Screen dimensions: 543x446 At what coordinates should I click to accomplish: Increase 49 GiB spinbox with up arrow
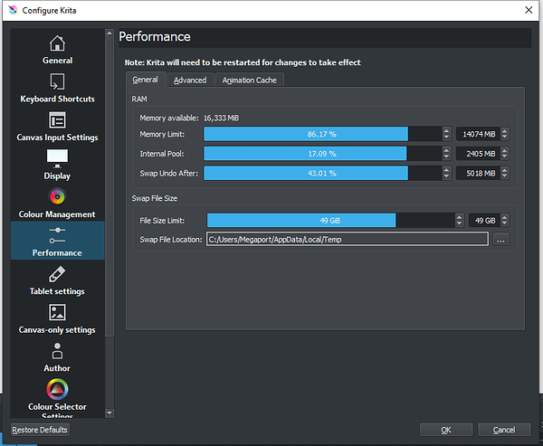coord(505,217)
